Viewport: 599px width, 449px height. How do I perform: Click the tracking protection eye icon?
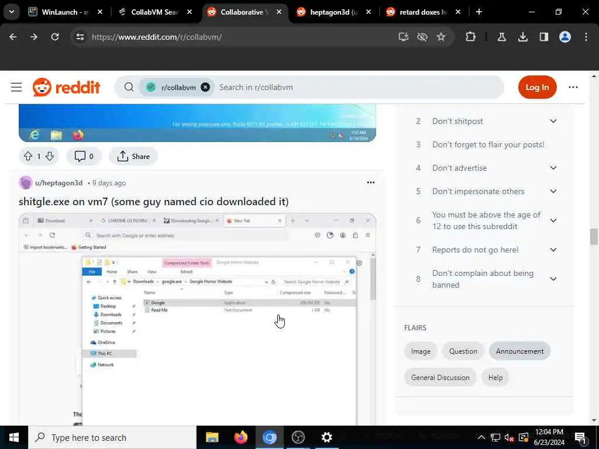tap(422, 37)
